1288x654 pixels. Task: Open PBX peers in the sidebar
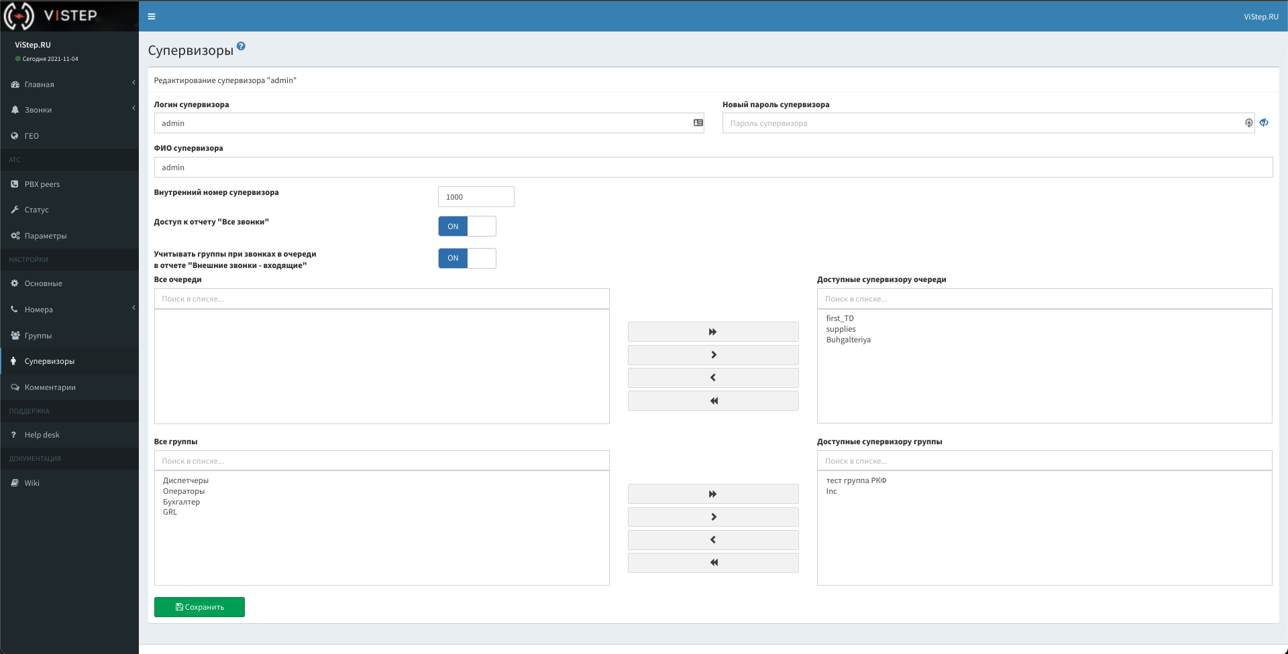point(42,184)
